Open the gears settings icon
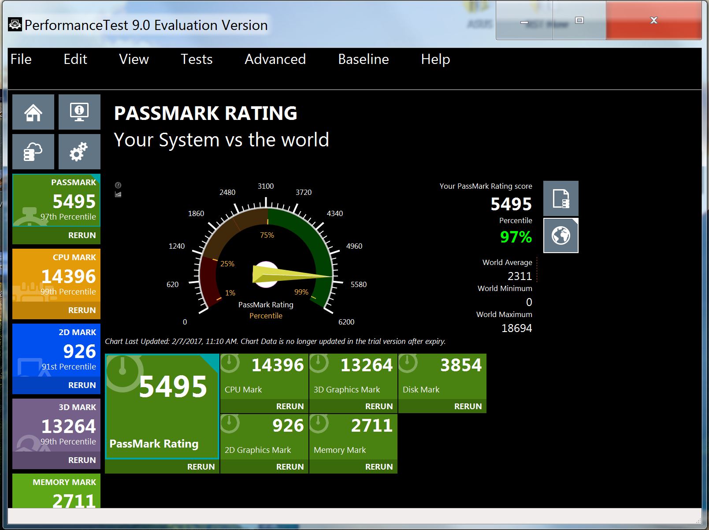The height and width of the screenshot is (530, 709). coord(79,152)
